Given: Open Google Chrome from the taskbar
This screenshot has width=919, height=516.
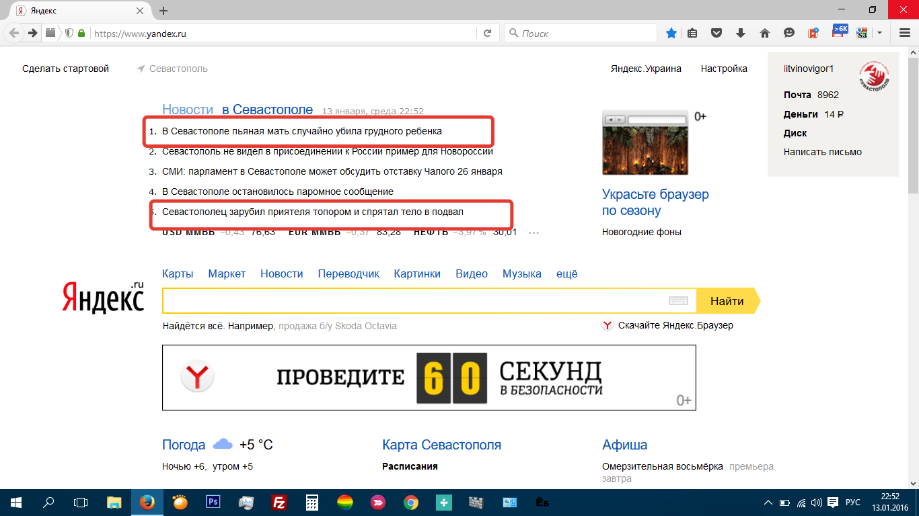Looking at the screenshot, I should 410,502.
